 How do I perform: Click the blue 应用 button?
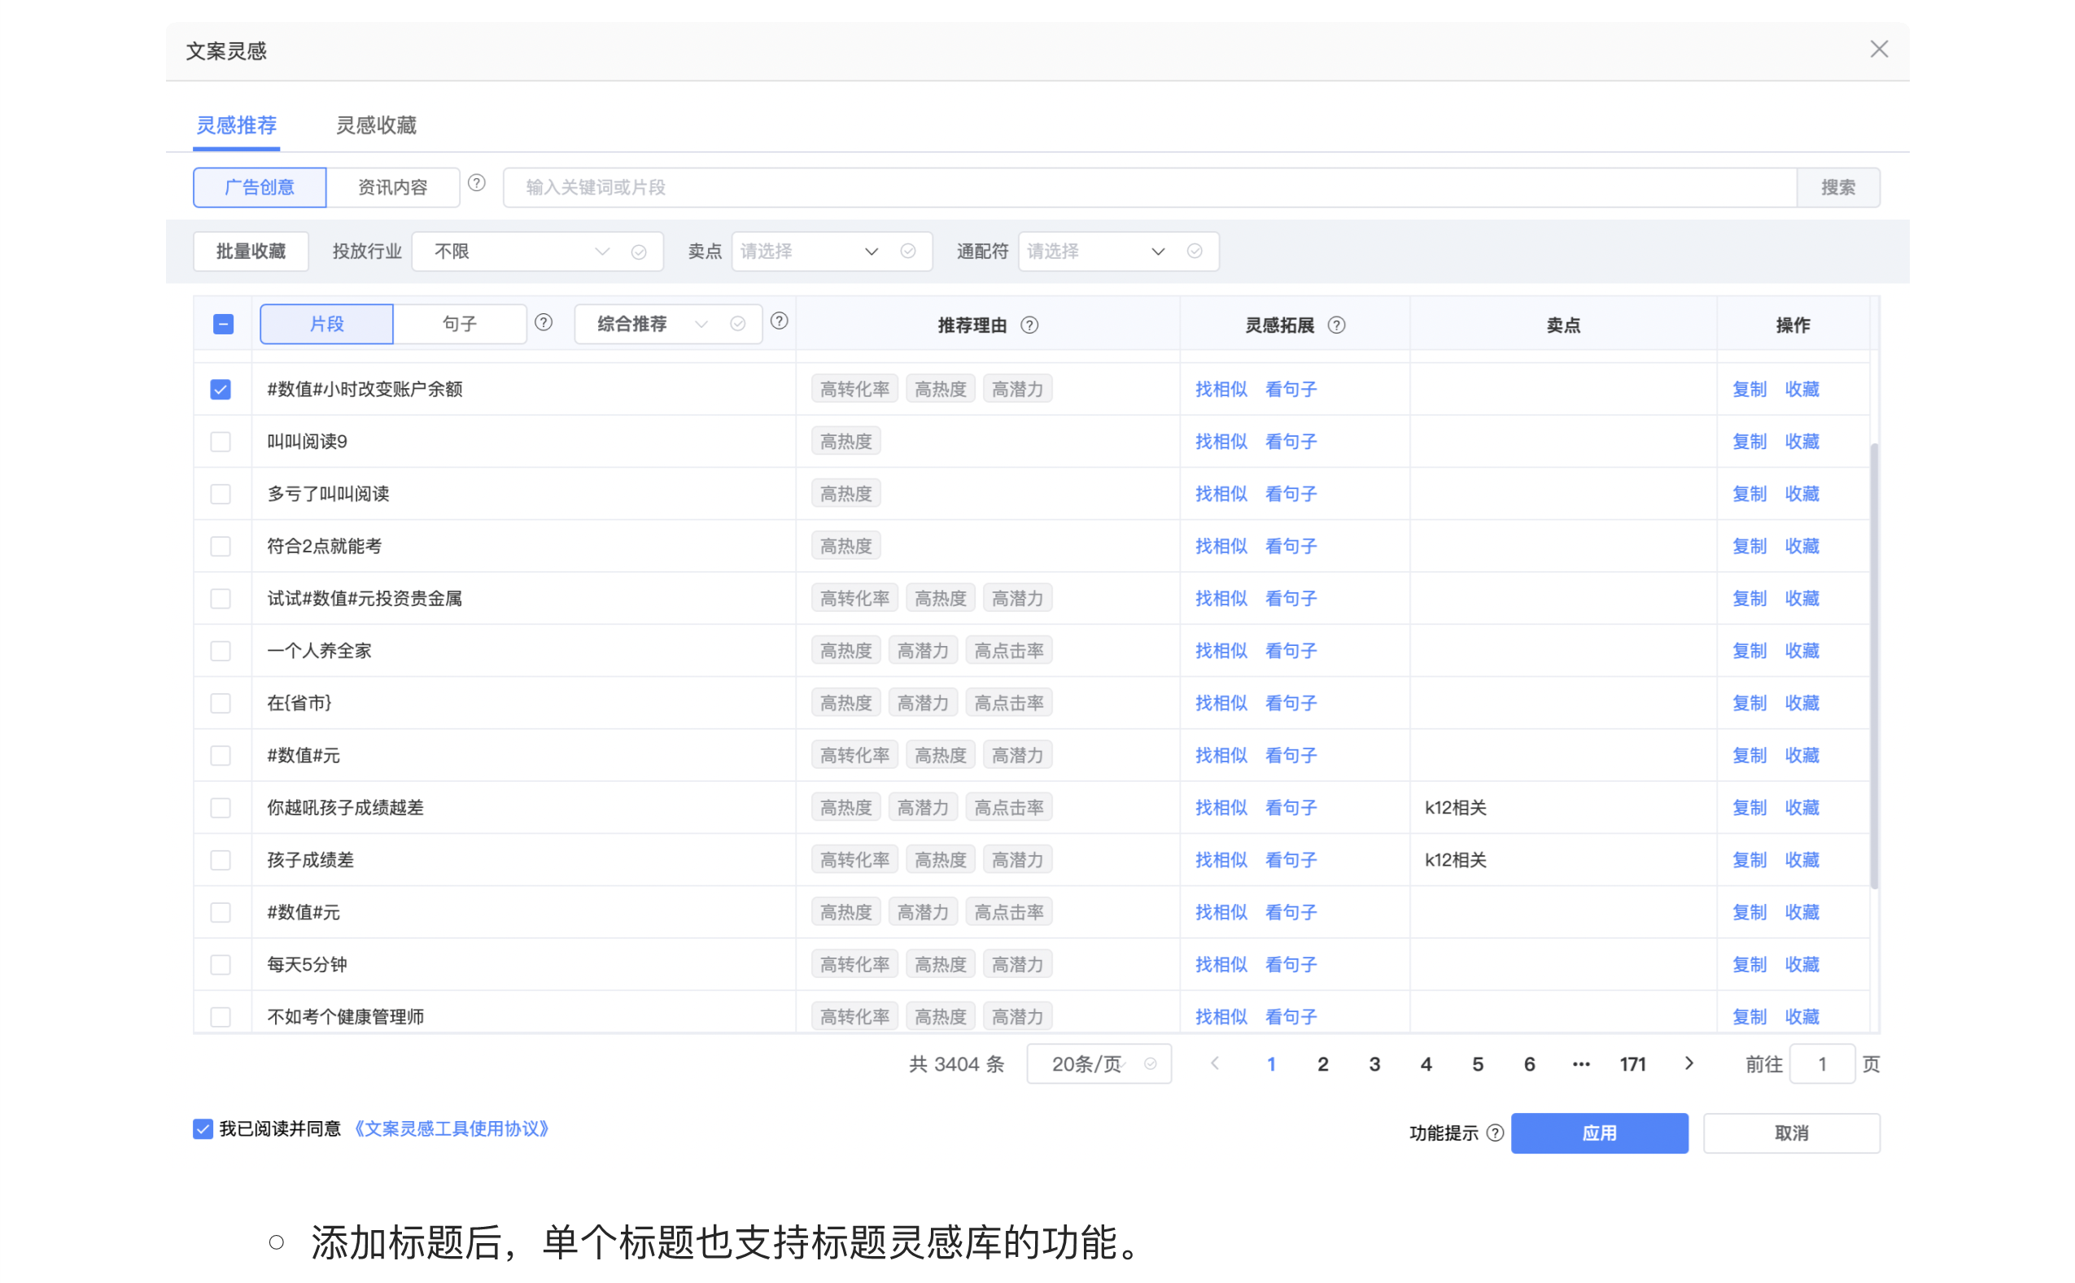(x=1599, y=1133)
